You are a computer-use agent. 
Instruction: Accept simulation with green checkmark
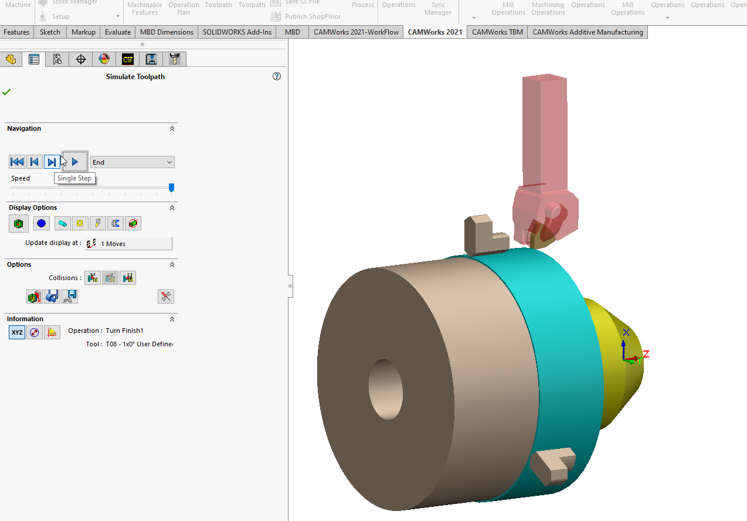click(6, 92)
